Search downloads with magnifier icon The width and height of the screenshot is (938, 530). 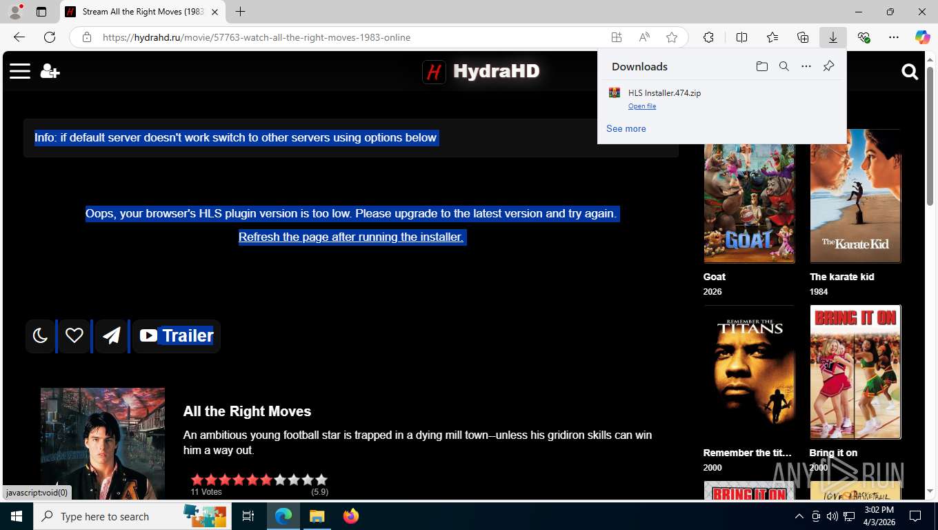[x=784, y=66]
